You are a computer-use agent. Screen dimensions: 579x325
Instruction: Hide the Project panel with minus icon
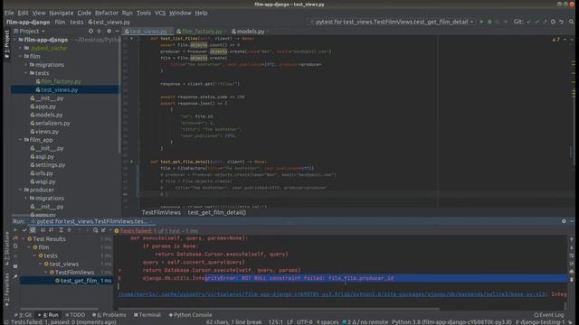117,32
